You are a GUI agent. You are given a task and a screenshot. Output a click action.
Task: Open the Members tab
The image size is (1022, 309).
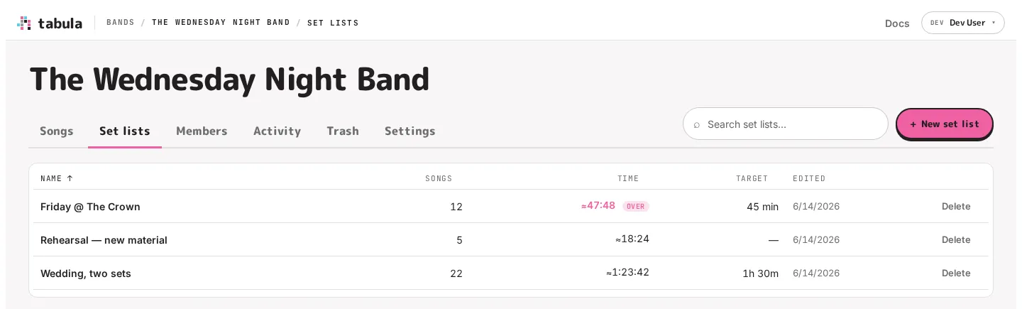[x=202, y=131]
